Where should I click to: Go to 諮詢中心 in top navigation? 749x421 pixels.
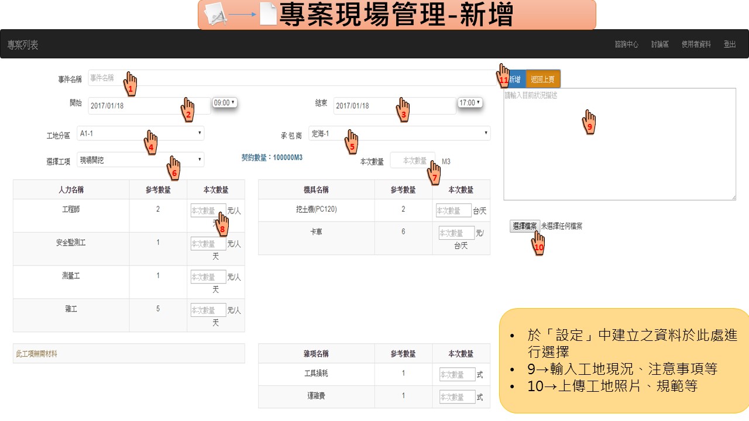click(x=626, y=44)
